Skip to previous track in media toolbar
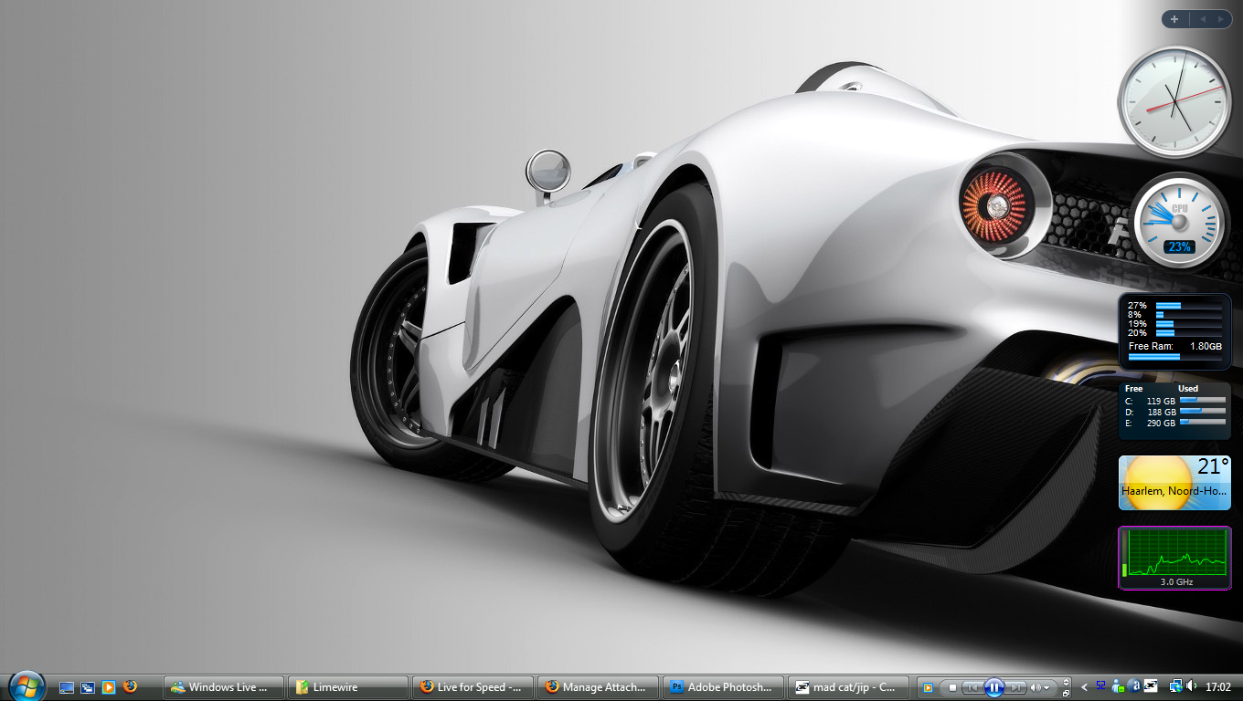The height and width of the screenshot is (701, 1243). tap(973, 687)
